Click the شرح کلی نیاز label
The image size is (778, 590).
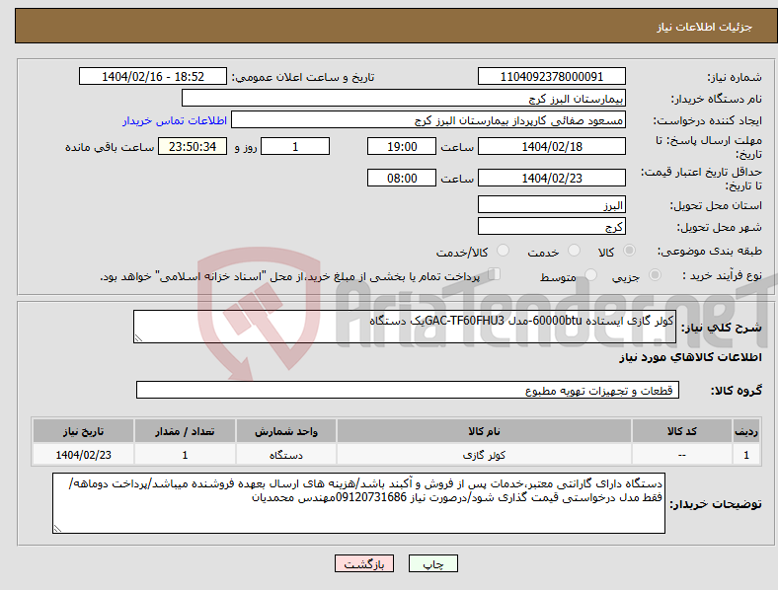pyautogui.click(x=721, y=328)
